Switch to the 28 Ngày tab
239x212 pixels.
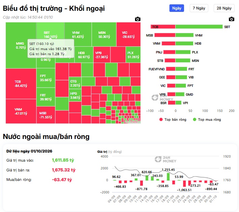(224, 8)
